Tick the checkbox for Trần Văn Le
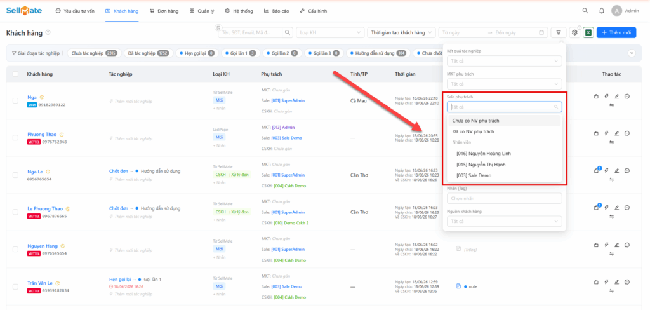 (15, 286)
